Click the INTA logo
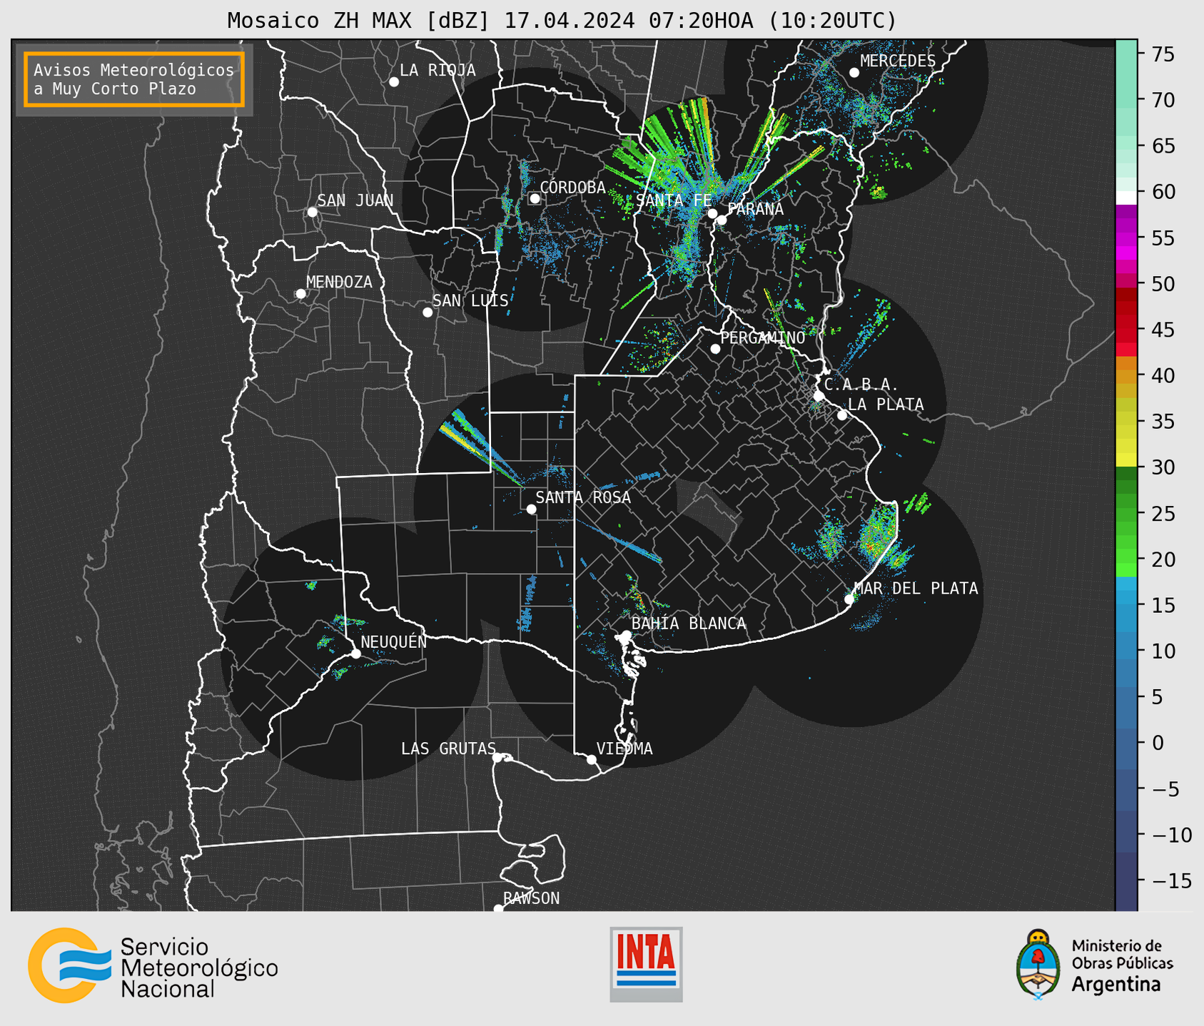1204x1026 pixels. pos(646,964)
